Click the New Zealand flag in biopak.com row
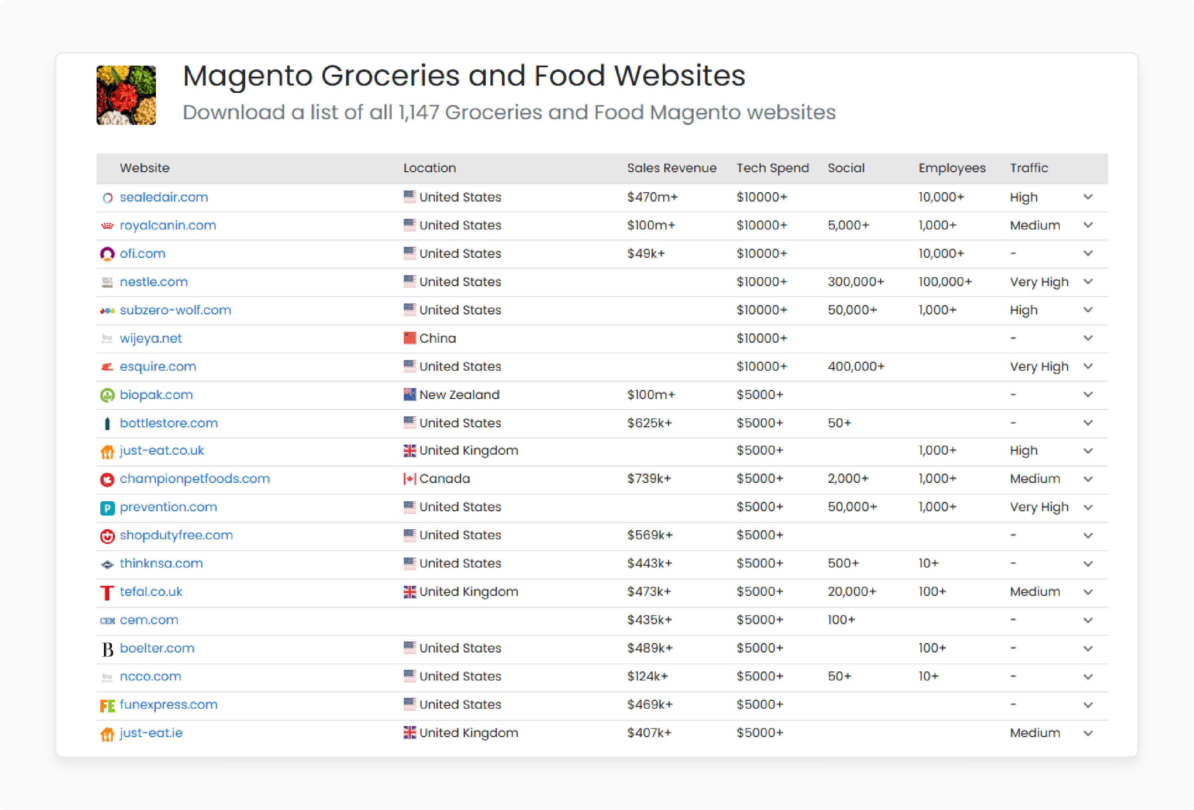The image size is (1194, 810). [x=409, y=394]
